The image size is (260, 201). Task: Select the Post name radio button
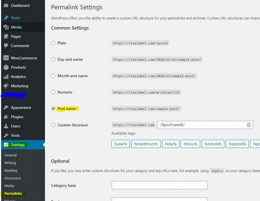(x=53, y=109)
